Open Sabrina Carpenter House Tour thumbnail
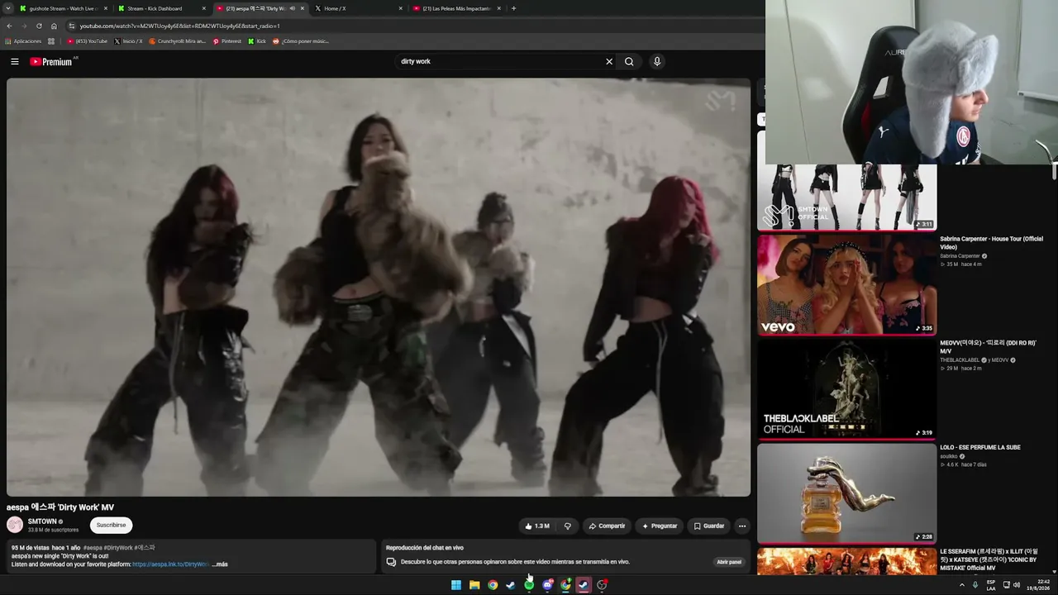This screenshot has height=595, width=1058. click(x=847, y=284)
